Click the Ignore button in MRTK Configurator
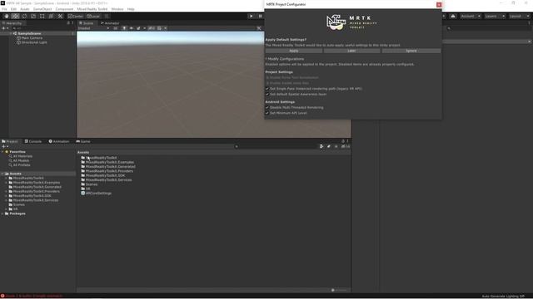Image resolution: width=533 pixels, height=299 pixels. coord(411,51)
